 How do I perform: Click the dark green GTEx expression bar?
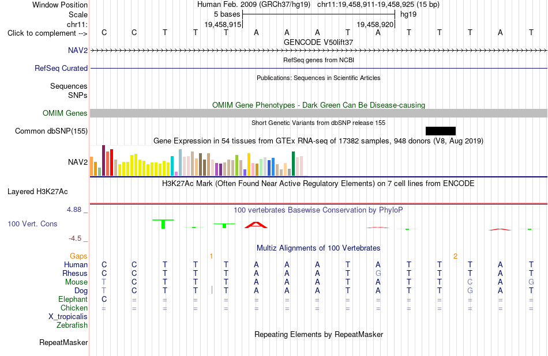click(293, 164)
